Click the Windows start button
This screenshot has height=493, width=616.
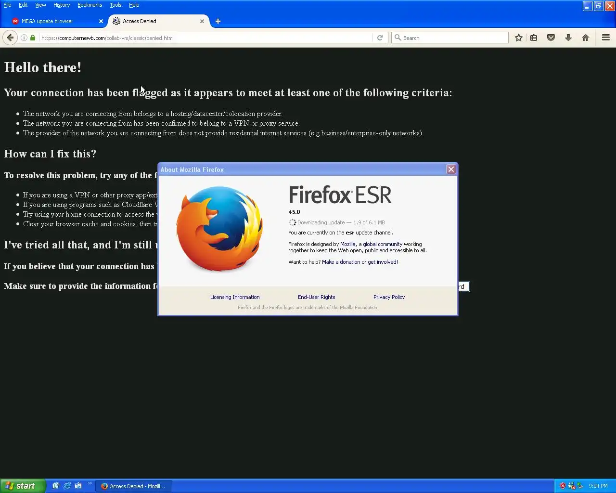[23, 486]
